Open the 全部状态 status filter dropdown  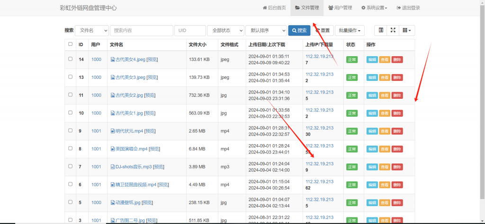225,30
